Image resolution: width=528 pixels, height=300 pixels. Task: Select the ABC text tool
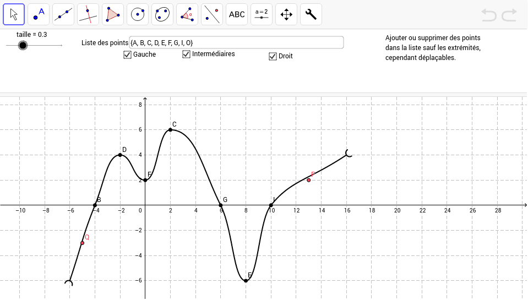pyautogui.click(x=237, y=14)
